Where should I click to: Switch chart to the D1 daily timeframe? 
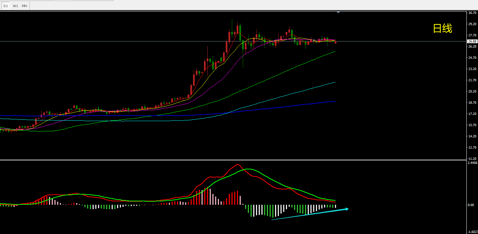[5, 6]
